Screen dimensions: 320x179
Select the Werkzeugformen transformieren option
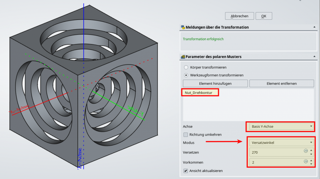point(186,75)
